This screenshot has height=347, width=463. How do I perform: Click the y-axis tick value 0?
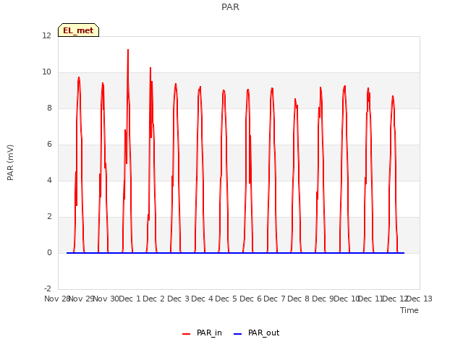pos(49,252)
